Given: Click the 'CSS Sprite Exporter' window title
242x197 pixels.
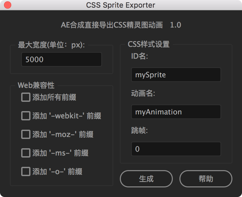Looking at the screenshot, I should (x=121, y=5).
